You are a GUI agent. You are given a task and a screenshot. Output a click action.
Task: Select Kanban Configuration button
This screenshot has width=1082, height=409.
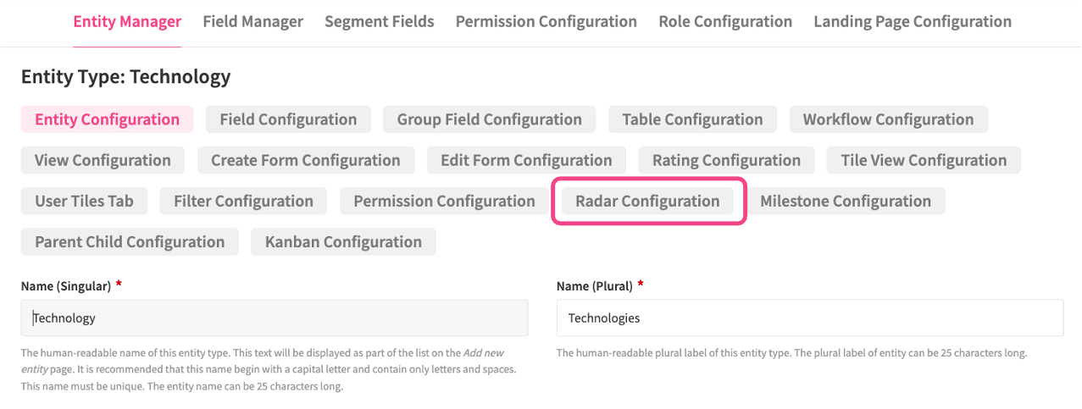point(343,241)
